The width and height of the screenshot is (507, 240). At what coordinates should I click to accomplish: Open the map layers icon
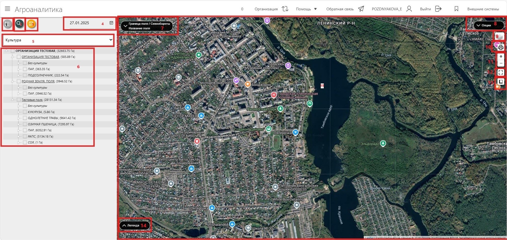[500, 36]
